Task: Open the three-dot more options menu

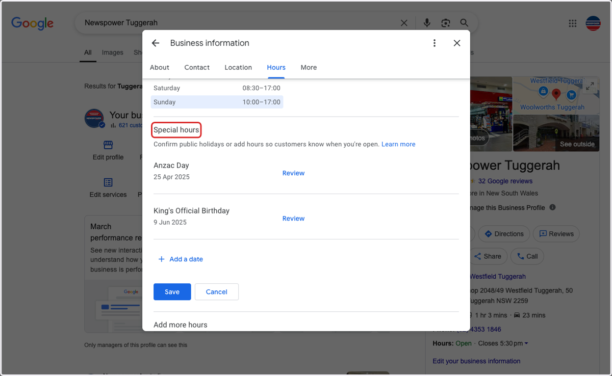Action: point(435,43)
